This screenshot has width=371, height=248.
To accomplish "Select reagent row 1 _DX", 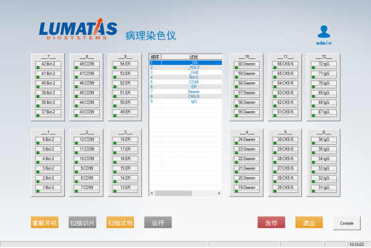I will (185, 63).
